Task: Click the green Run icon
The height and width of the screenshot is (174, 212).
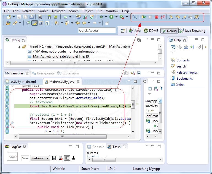Action: coord(111,17)
